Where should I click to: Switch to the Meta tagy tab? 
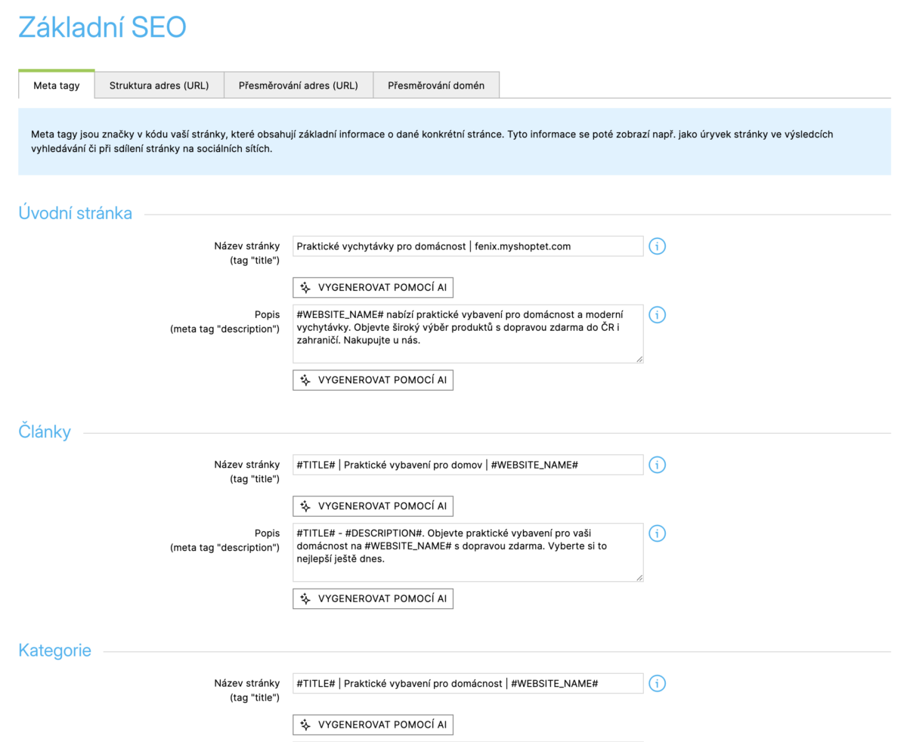(x=57, y=85)
